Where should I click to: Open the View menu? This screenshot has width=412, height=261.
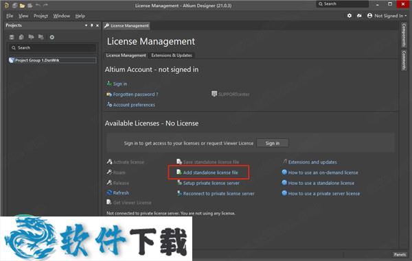(x=23, y=16)
